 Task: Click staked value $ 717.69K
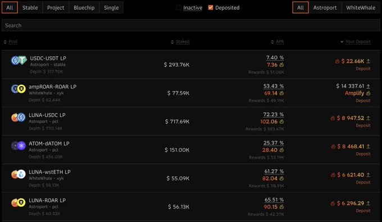click(x=177, y=121)
